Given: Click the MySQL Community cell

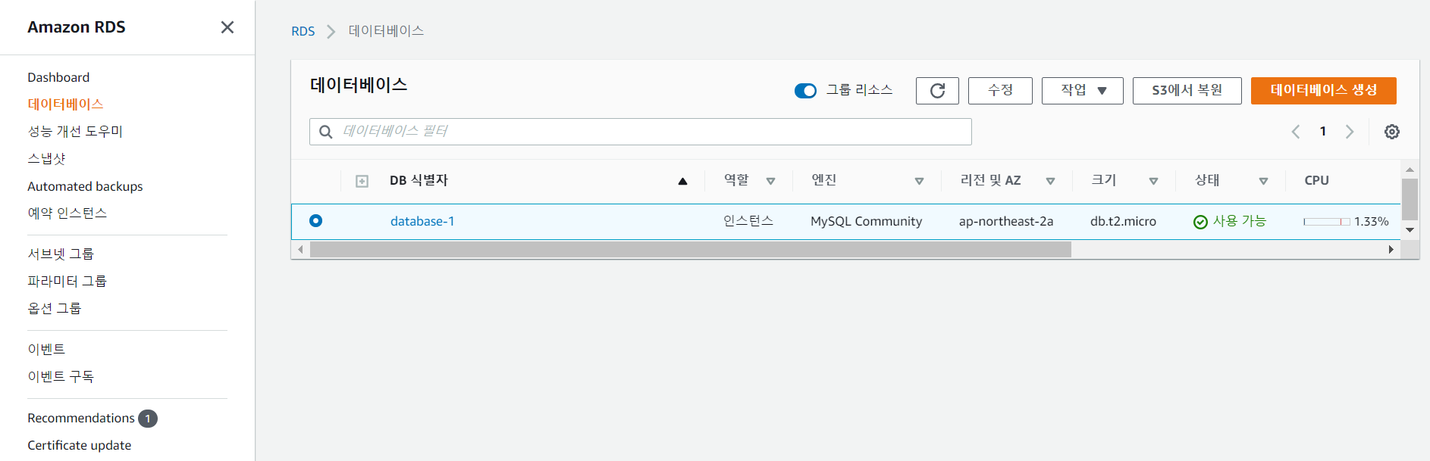Looking at the screenshot, I should [866, 222].
